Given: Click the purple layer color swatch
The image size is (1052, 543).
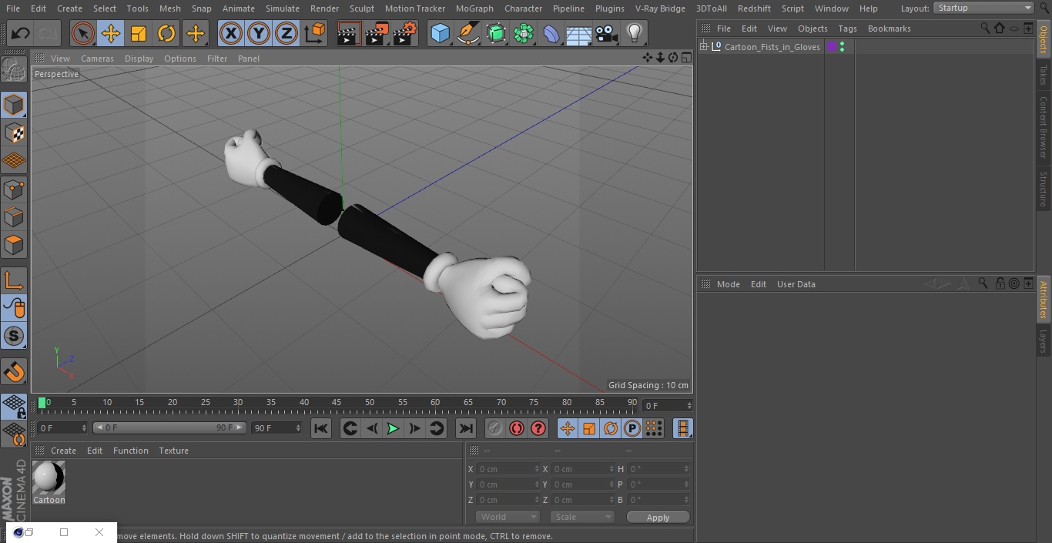Looking at the screenshot, I should (832, 47).
